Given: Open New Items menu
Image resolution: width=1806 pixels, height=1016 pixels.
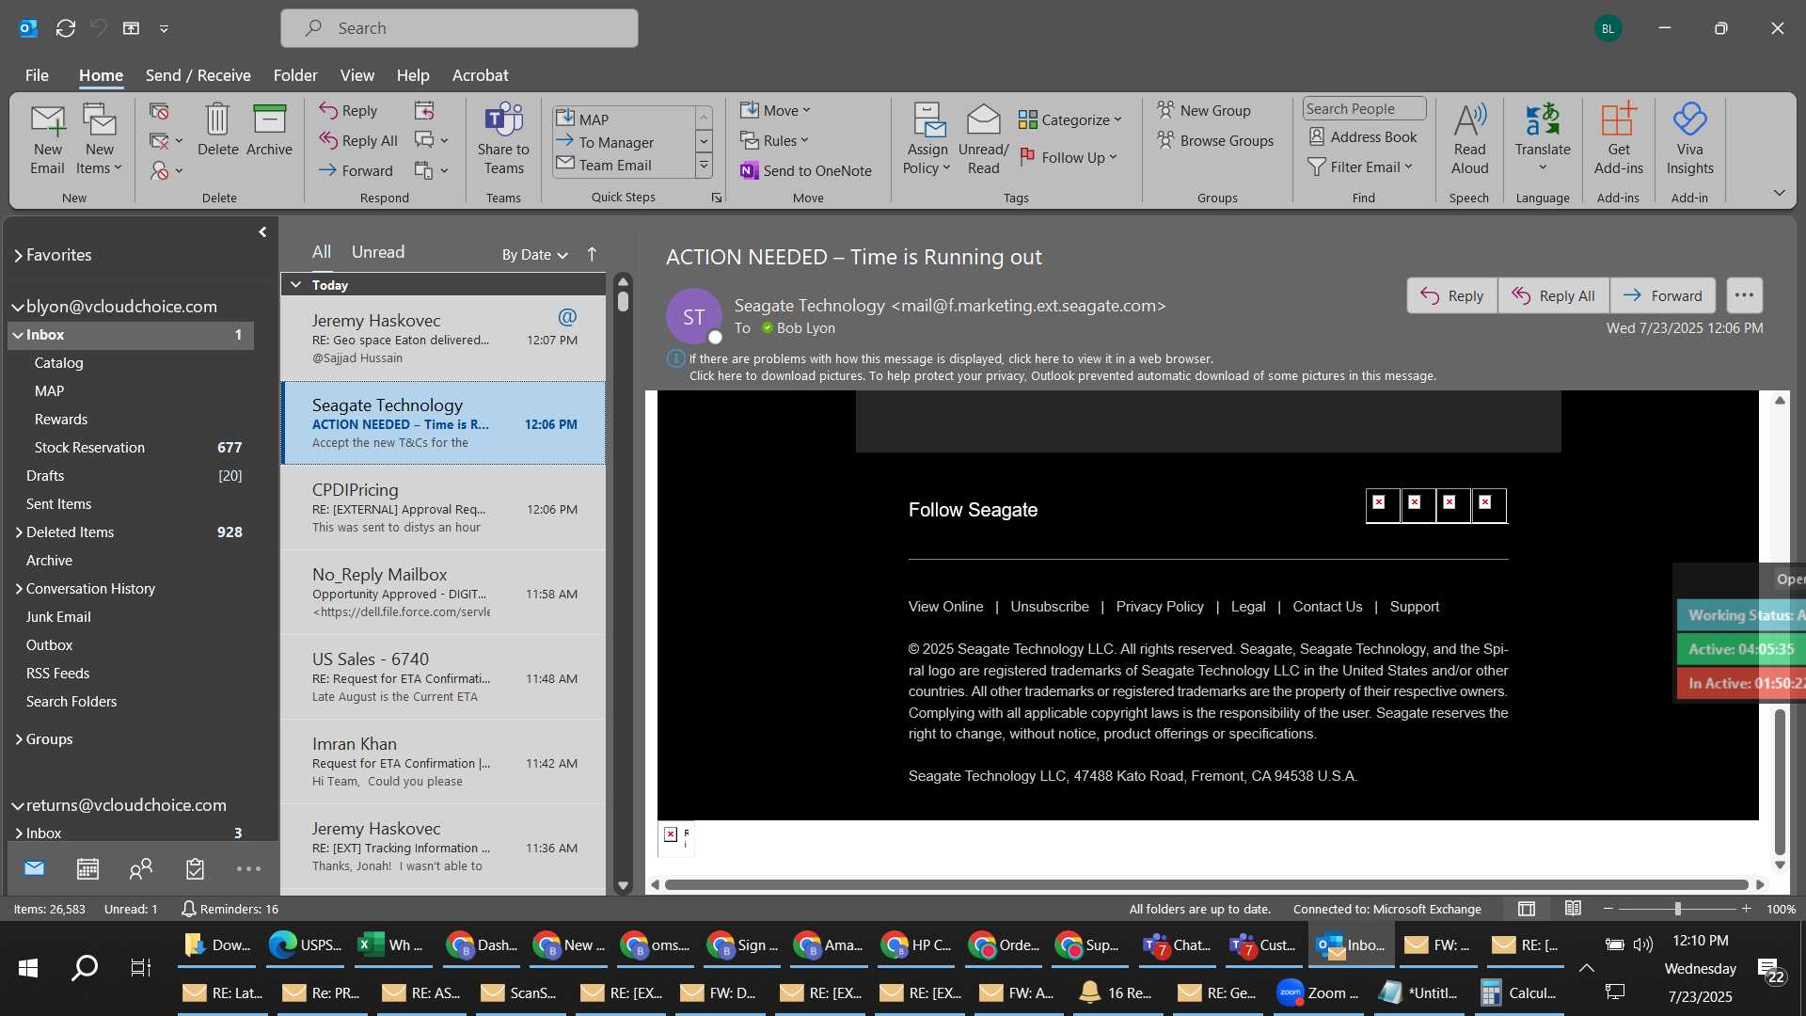Looking at the screenshot, I should [99, 139].
